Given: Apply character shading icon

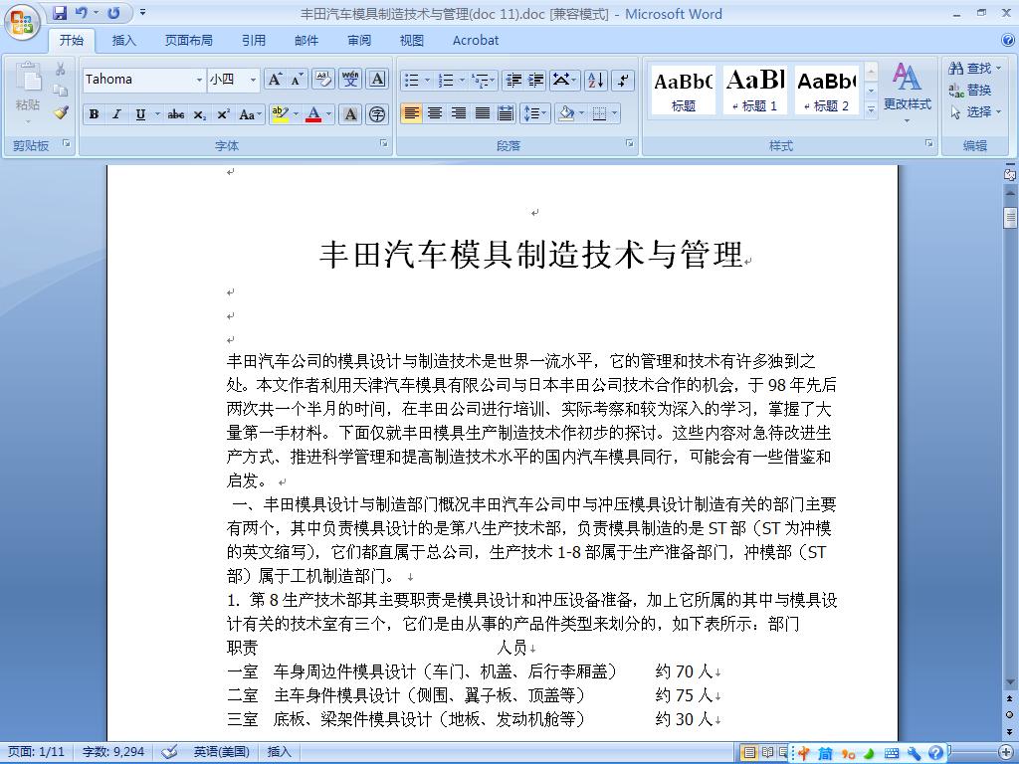Looking at the screenshot, I should [350, 115].
